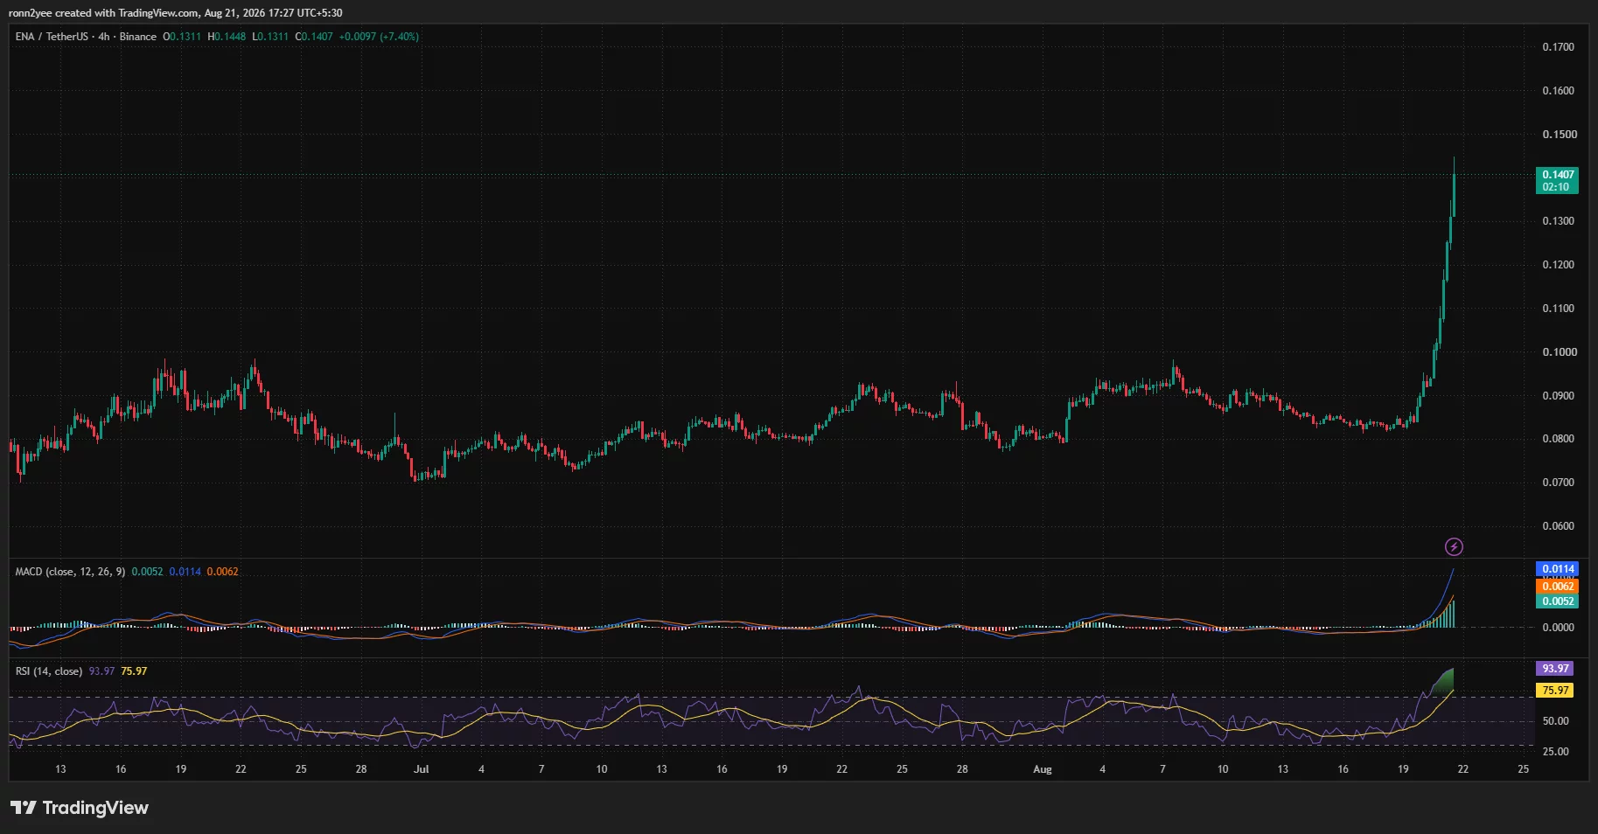Screen dimensions: 1598x834
Task: Click the teal histogram label 0.0052
Action: pos(1558,601)
